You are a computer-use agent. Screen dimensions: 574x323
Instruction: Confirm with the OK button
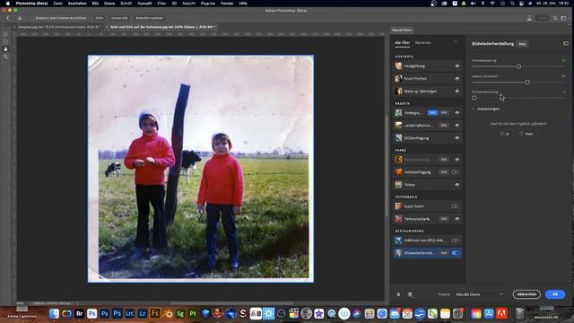(x=555, y=294)
